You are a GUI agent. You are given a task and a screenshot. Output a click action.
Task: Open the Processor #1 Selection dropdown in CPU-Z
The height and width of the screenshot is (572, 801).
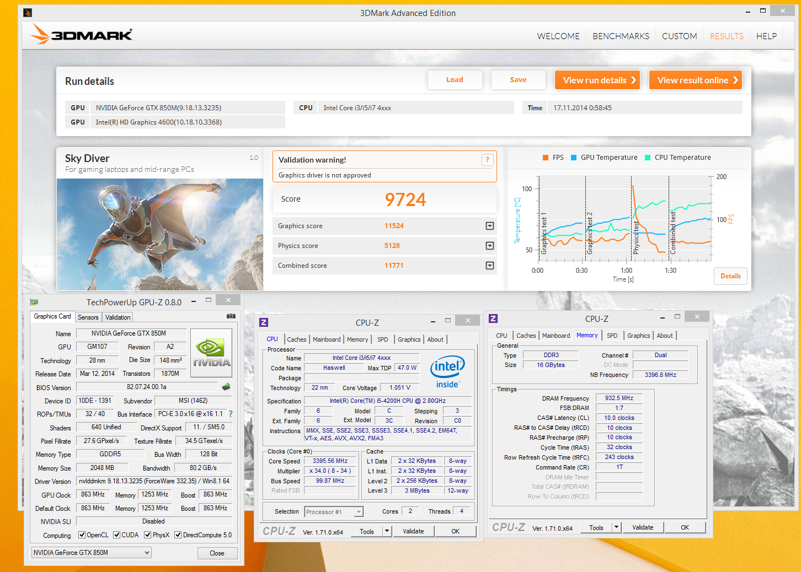coord(334,512)
